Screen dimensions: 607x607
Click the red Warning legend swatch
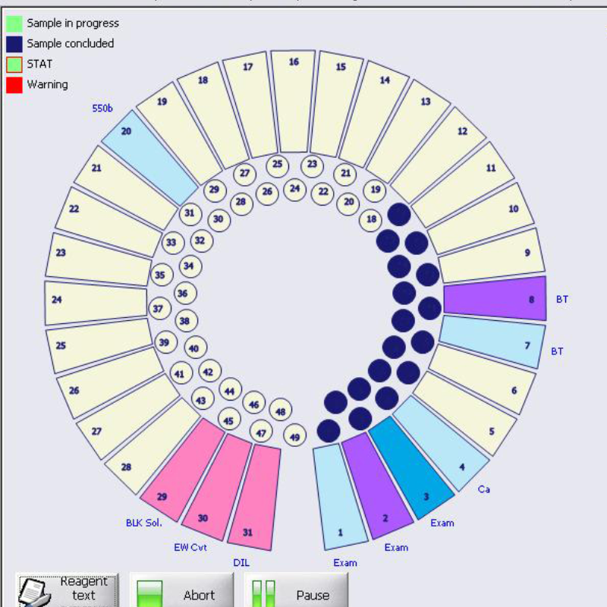[14, 85]
